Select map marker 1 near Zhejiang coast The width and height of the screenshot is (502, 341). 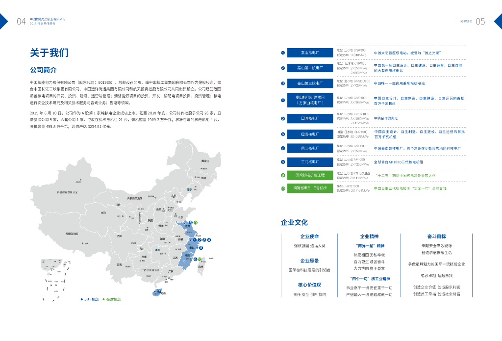coord(195,240)
